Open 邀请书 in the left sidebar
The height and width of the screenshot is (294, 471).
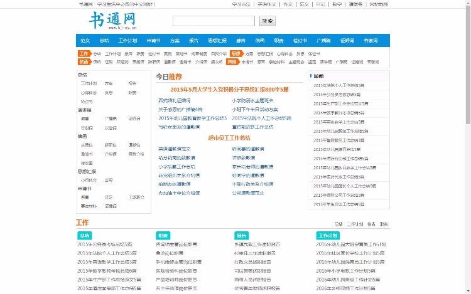tap(87, 154)
